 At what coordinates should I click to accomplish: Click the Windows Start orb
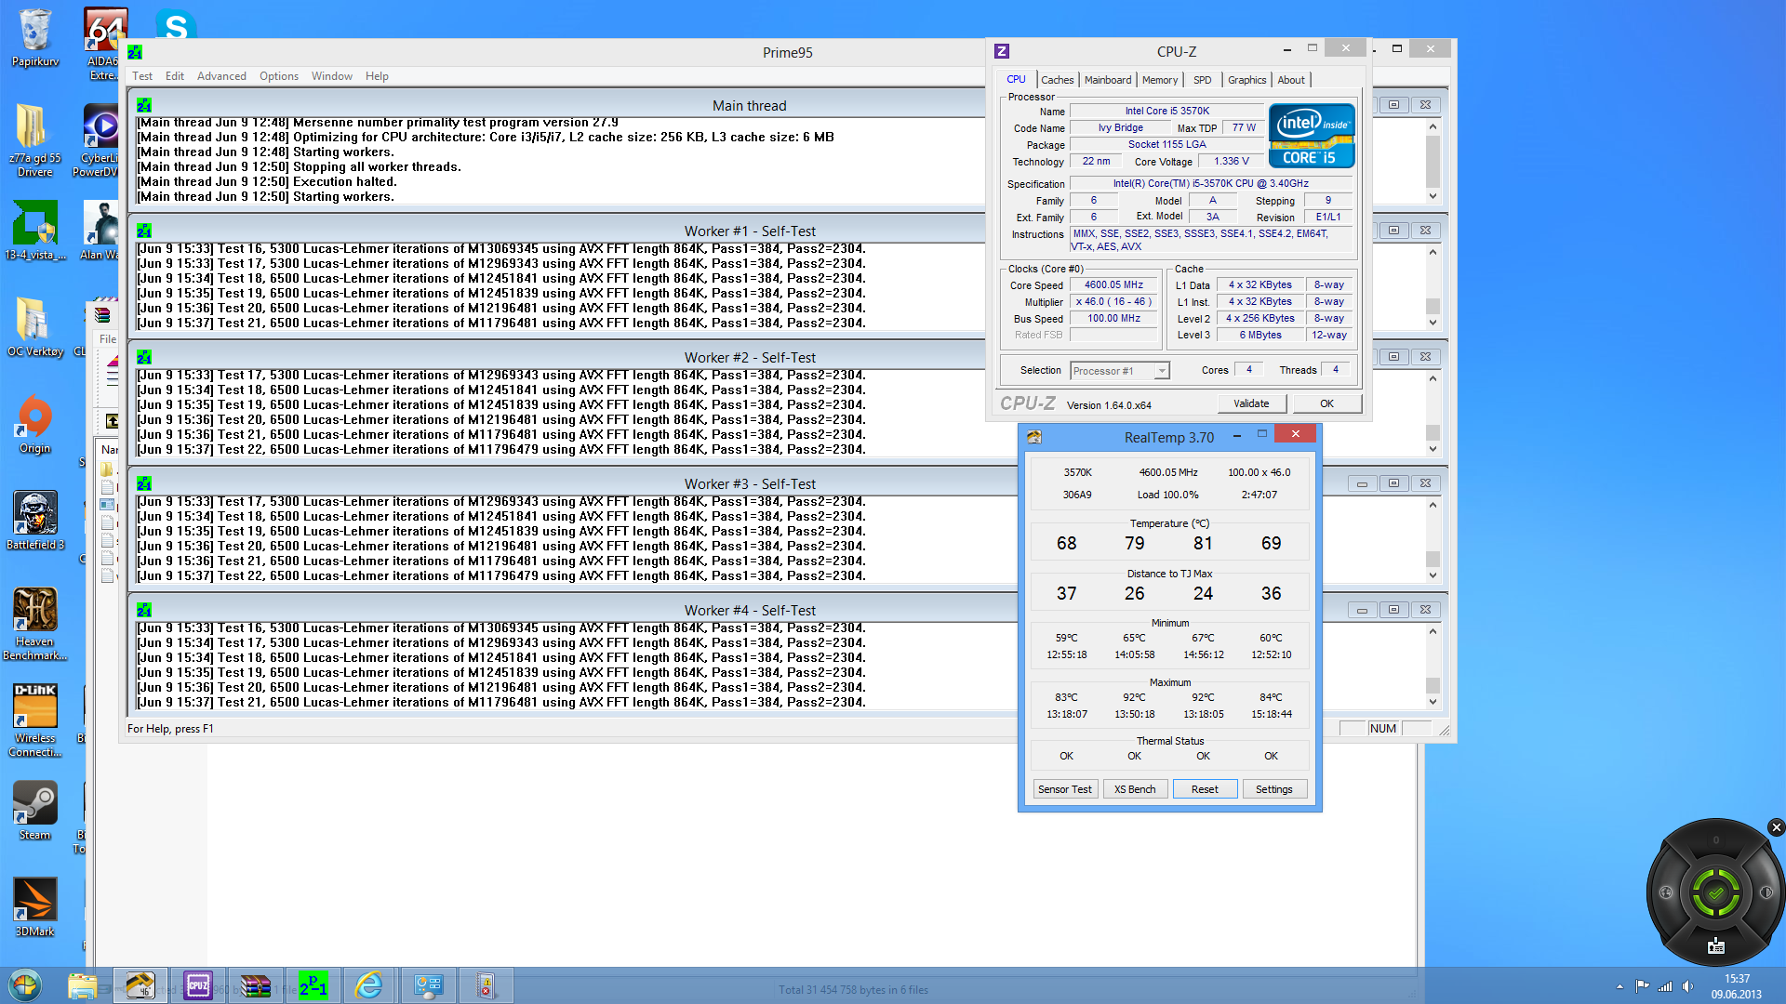pos(25,985)
